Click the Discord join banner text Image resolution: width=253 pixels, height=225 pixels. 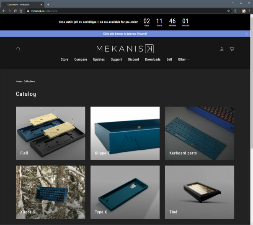point(125,33)
